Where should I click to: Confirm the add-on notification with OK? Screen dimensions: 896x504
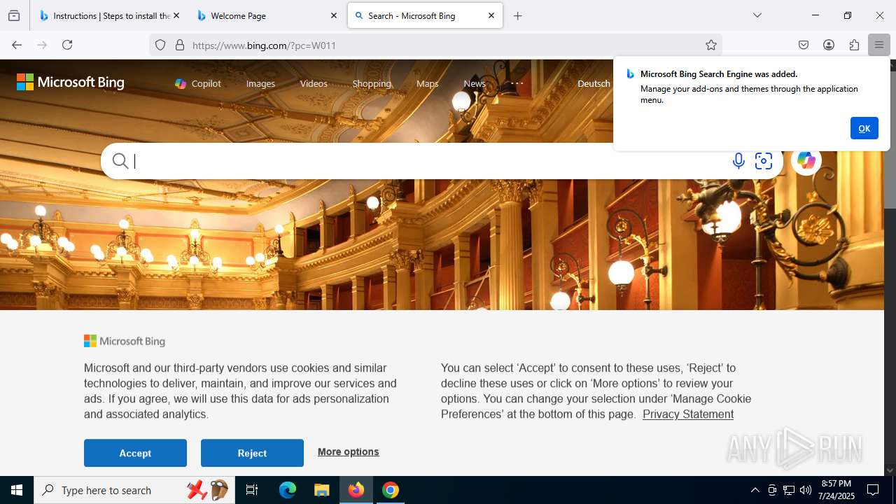(x=864, y=128)
